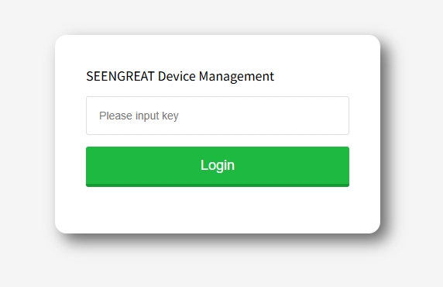
Task: Focus the 'Please input key' field
Action: click(x=218, y=116)
